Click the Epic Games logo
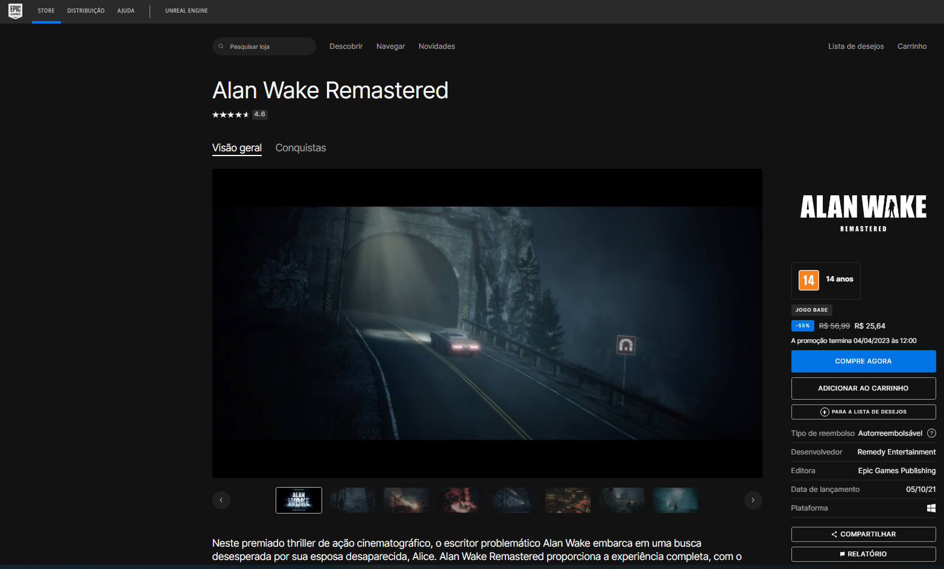Viewport: 944px width, 569px height. pos(15,11)
